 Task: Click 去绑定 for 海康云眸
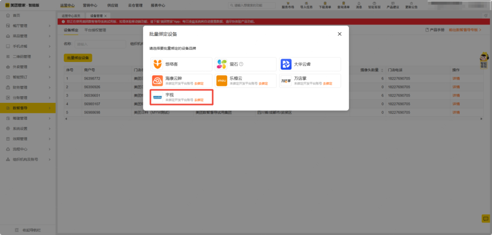pyautogui.click(x=199, y=84)
